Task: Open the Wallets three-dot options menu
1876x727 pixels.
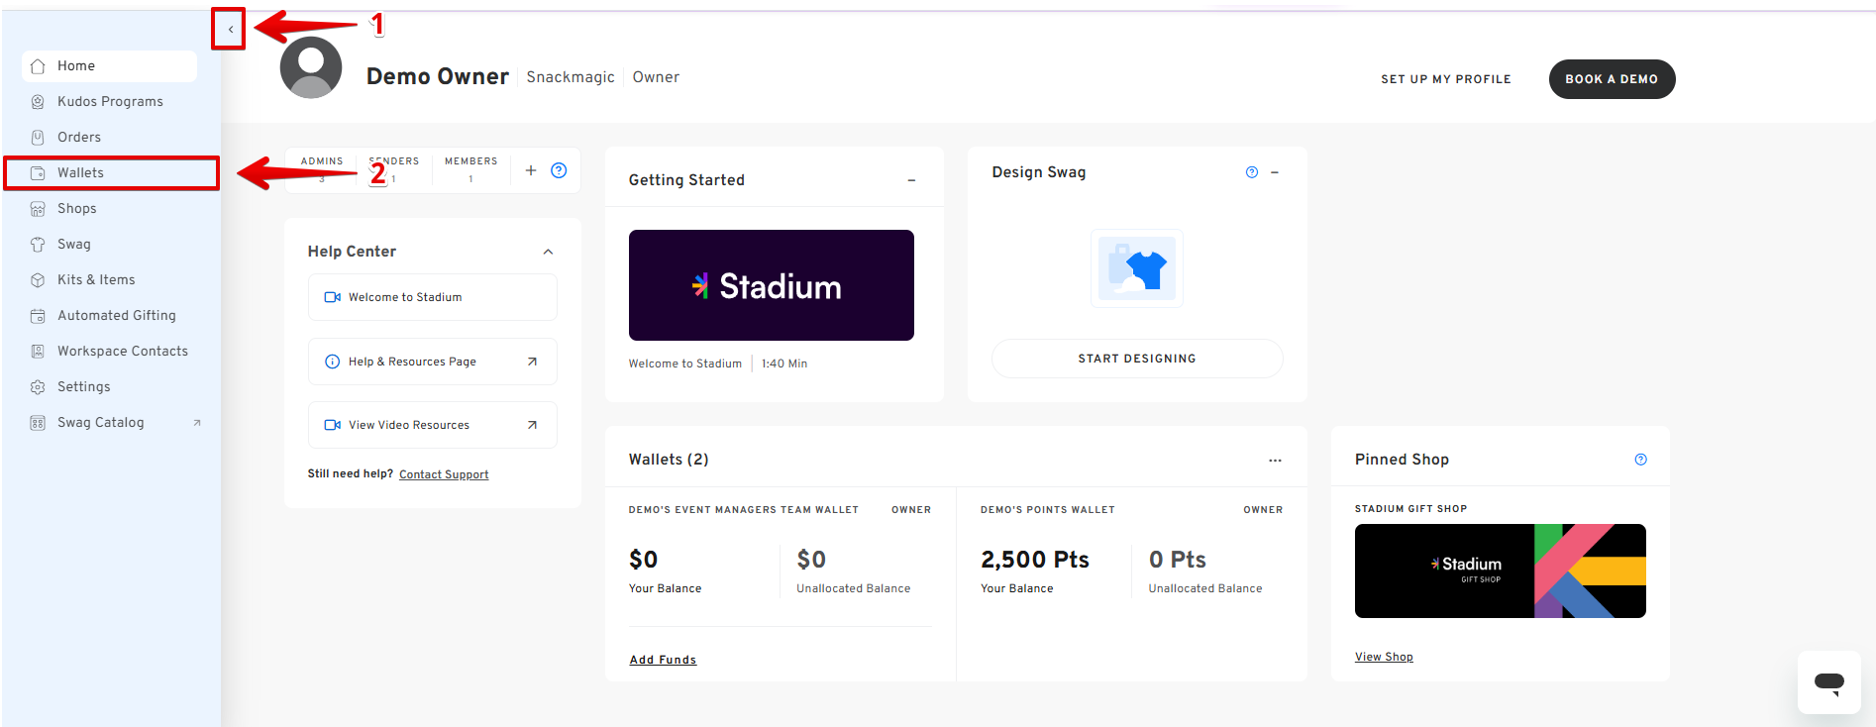Action: (1275, 461)
